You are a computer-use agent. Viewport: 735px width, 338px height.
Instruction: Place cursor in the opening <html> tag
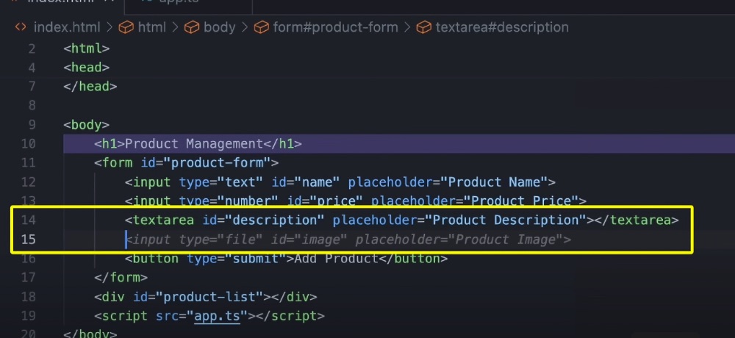[86, 48]
